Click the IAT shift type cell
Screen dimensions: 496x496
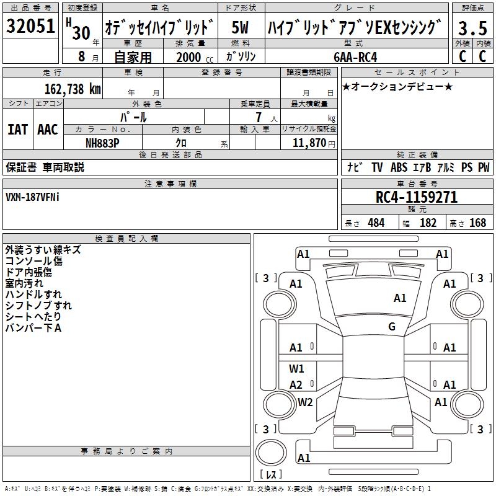point(18,130)
